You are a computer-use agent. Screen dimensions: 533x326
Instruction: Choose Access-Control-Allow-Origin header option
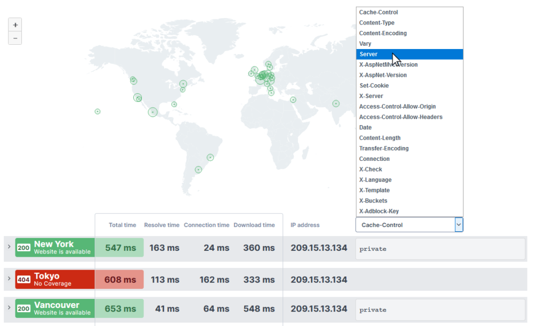[397, 107]
